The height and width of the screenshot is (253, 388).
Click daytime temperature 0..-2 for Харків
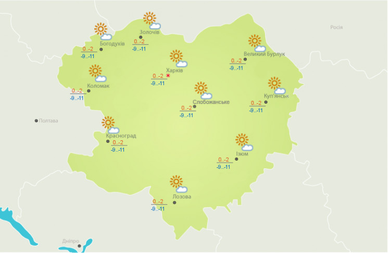click(x=158, y=76)
